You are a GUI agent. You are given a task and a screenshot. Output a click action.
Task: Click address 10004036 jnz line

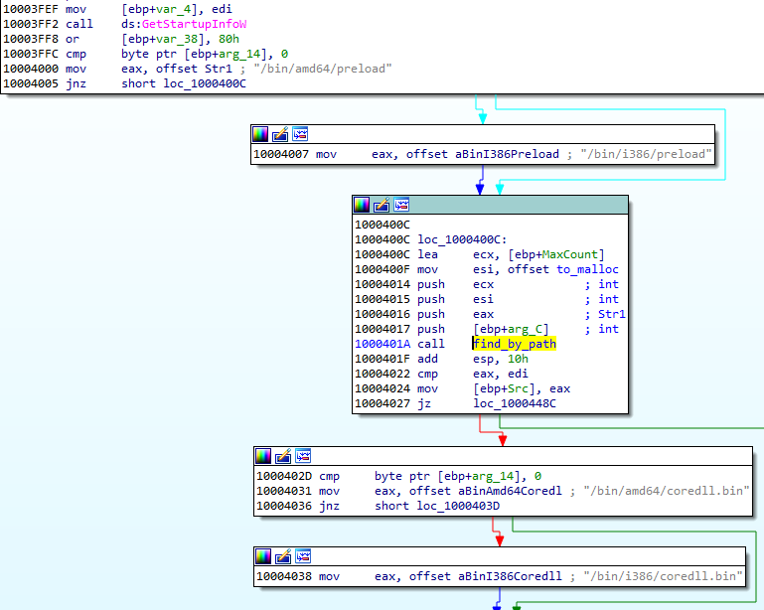284,506
